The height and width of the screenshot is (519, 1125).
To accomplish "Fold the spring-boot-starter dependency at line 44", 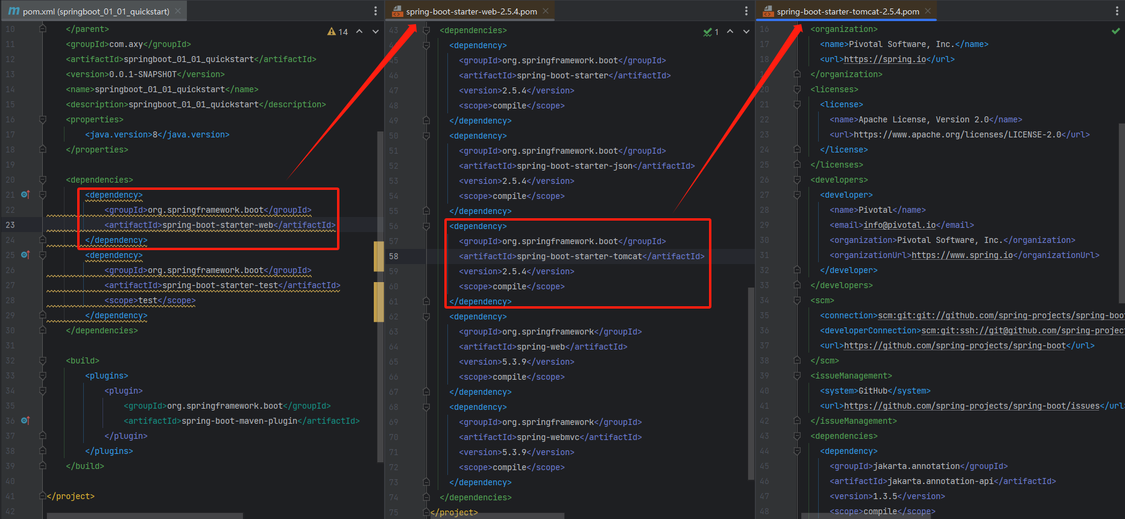I will click(426, 45).
